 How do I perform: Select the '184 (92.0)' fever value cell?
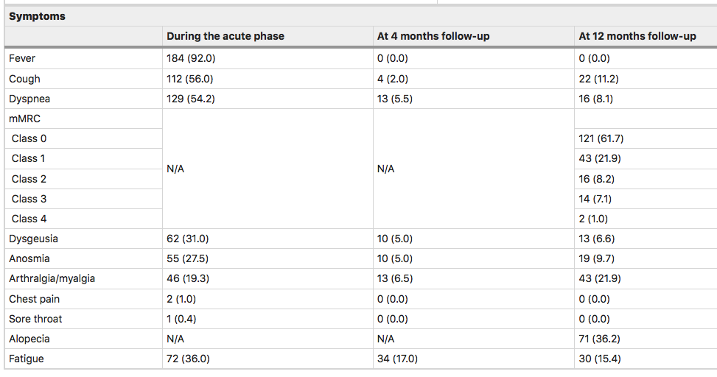pos(191,58)
